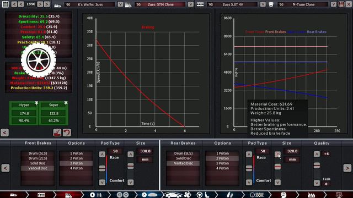Open the gearbox and drivetrain tab
Viewport: 353px width, 198px height.
pyautogui.click(x=96, y=195)
